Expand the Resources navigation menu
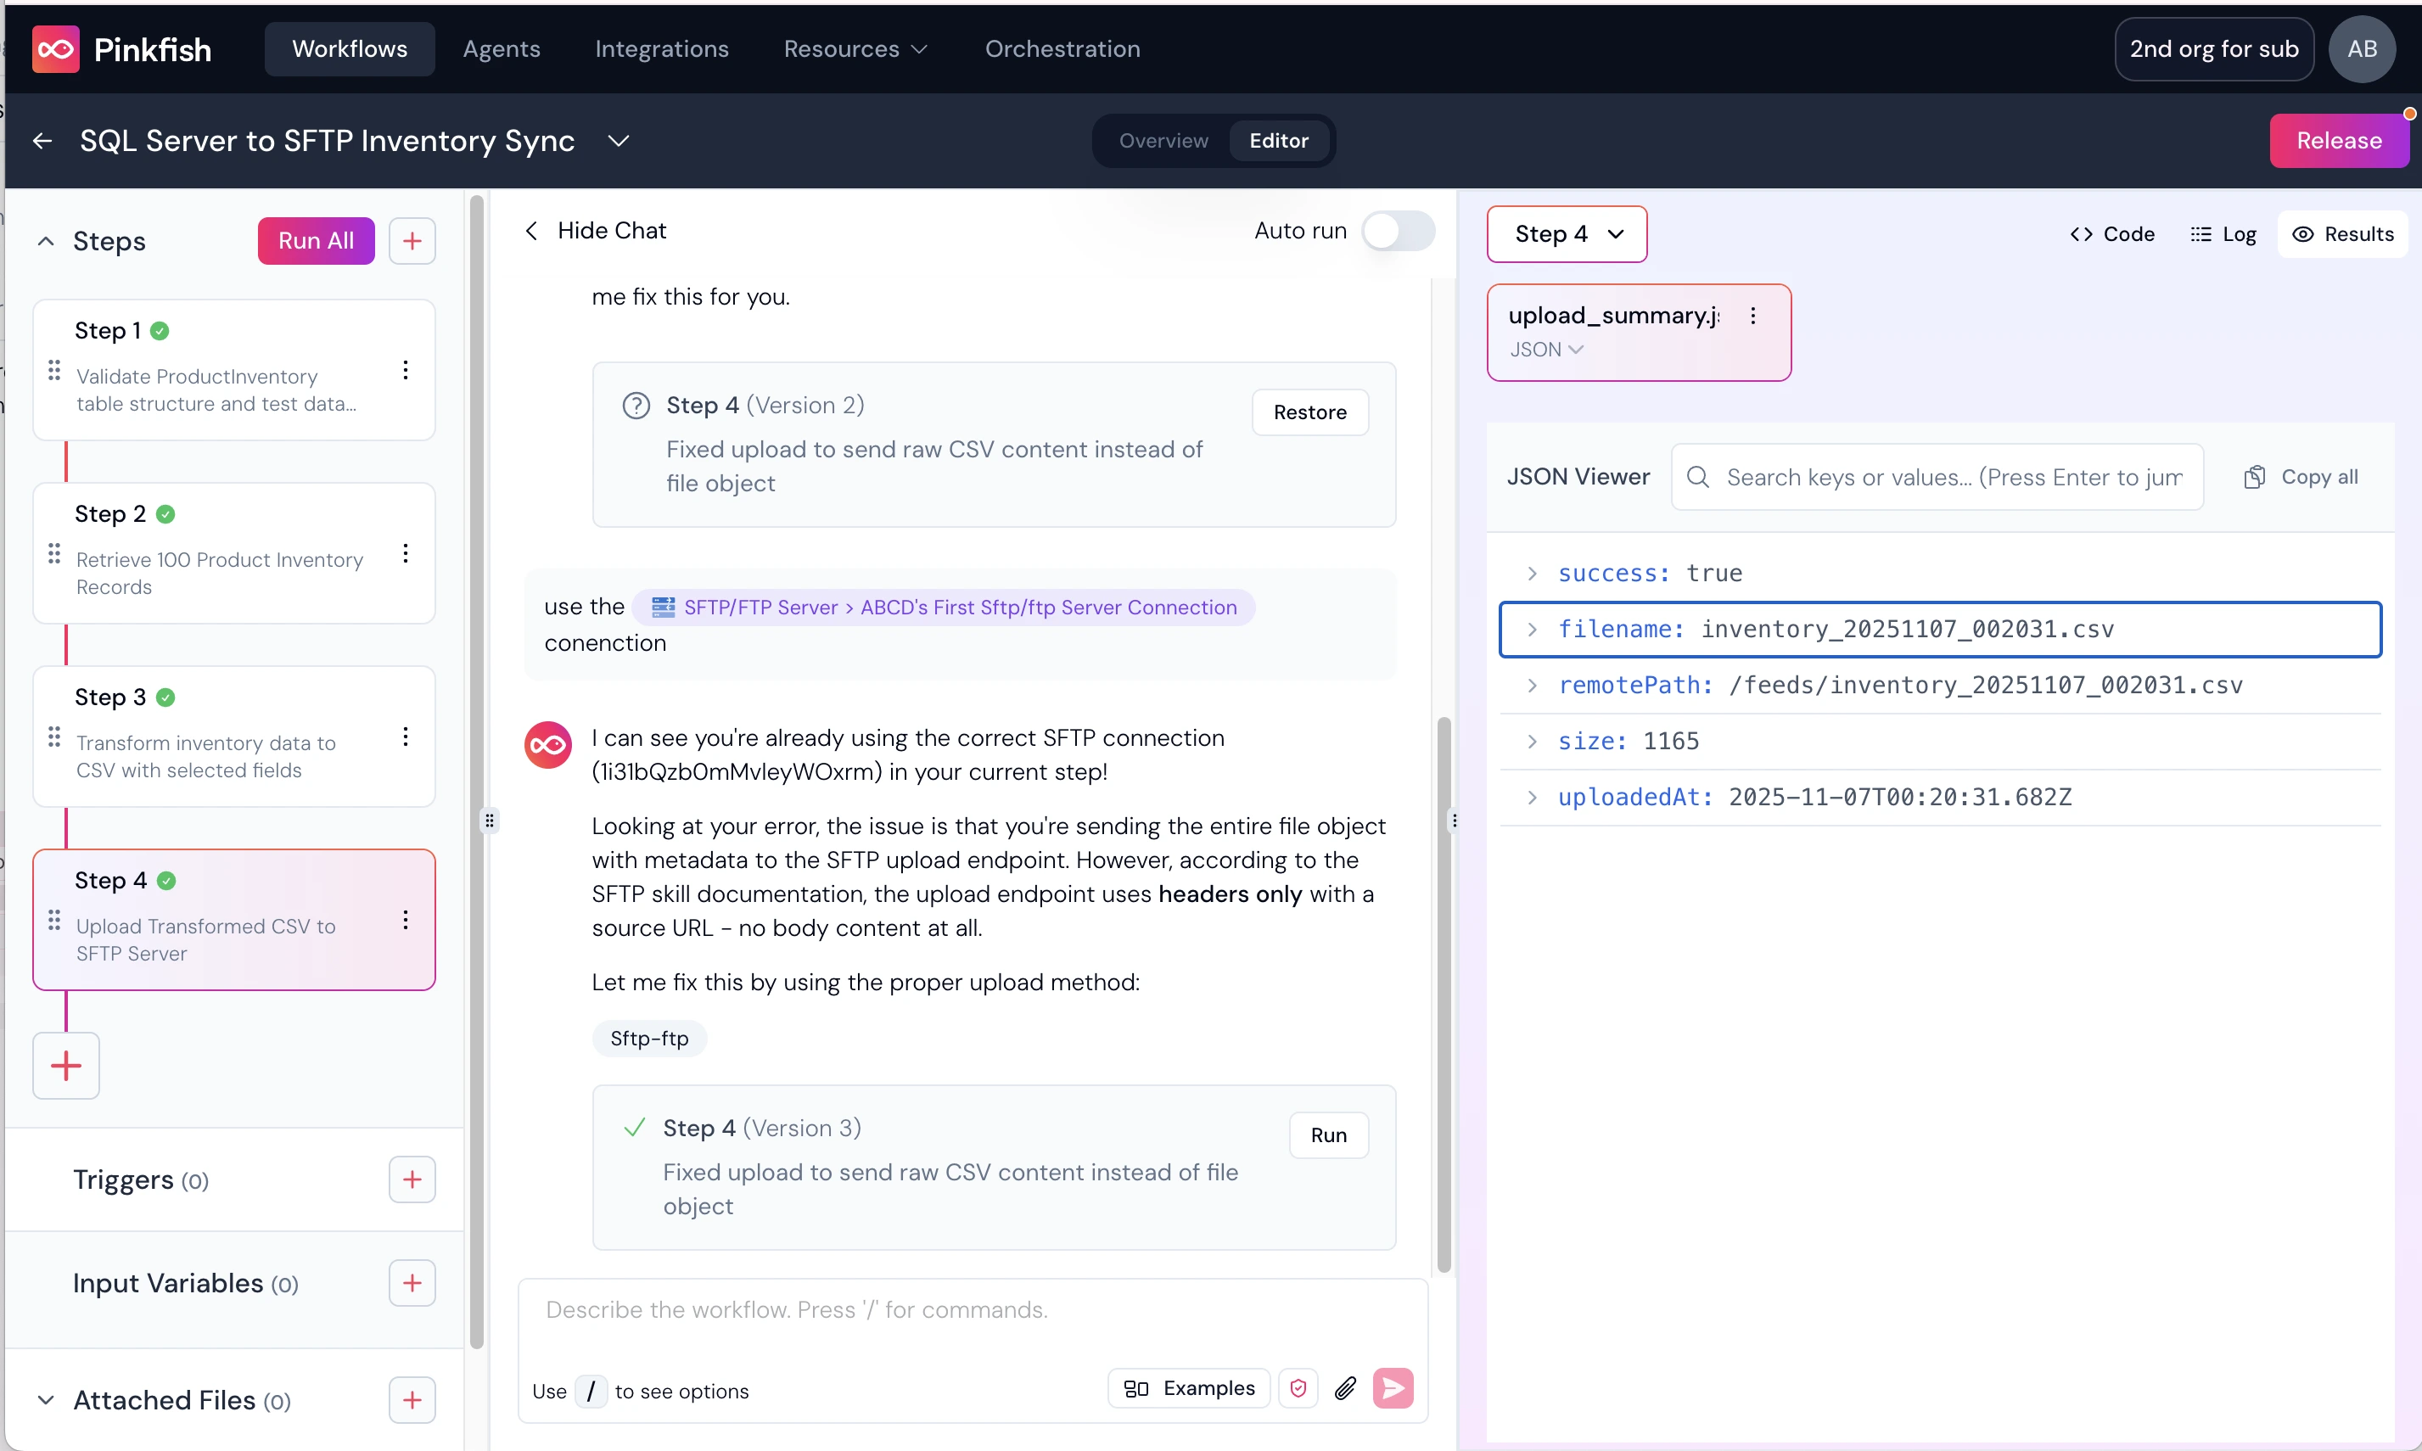2422x1451 pixels. point(855,49)
